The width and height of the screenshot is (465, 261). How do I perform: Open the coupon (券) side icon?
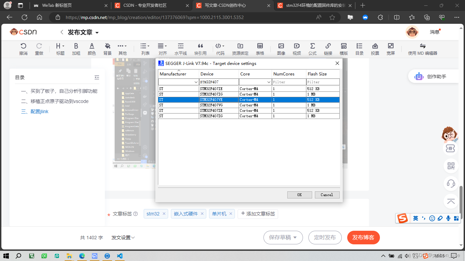[x=451, y=148]
